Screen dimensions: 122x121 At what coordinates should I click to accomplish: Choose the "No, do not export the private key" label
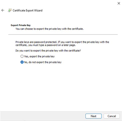[43, 62]
